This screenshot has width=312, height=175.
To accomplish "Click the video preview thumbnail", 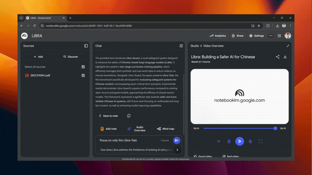I will (240, 96).
